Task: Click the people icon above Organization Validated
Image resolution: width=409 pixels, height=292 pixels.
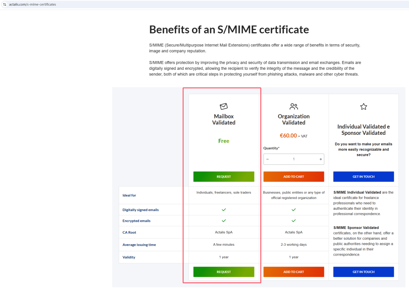Action: tap(294, 107)
